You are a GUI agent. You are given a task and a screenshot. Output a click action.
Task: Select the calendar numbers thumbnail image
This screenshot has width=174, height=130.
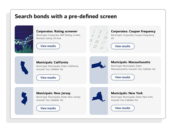pyautogui.click(x=99, y=39)
